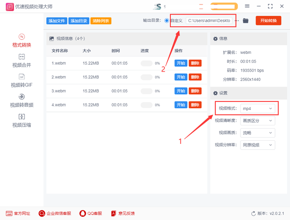
Task: Click the version refresh icon
Action: point(253,214)
